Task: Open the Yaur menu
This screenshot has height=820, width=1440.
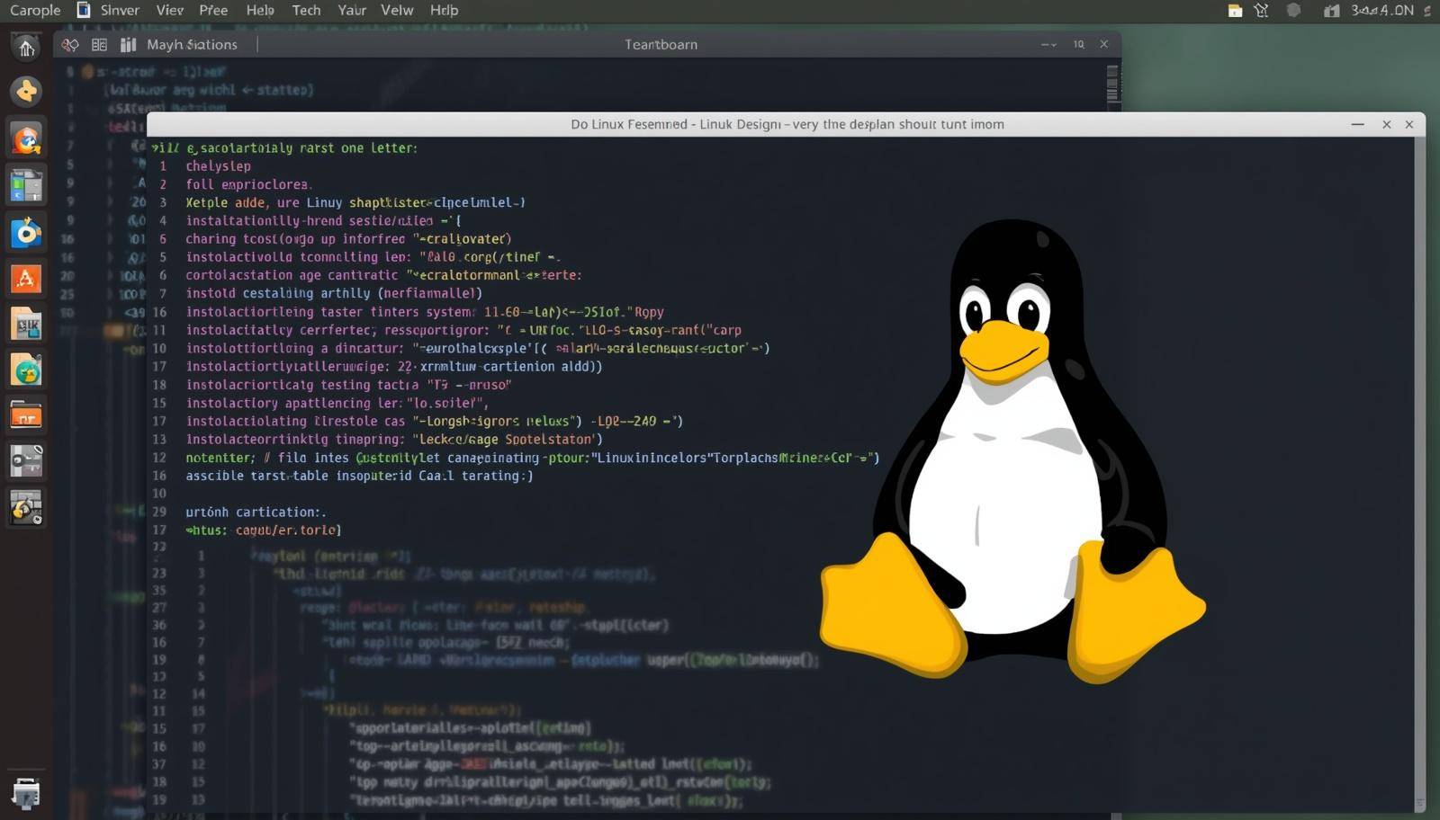Action: [x=352, y=10]
